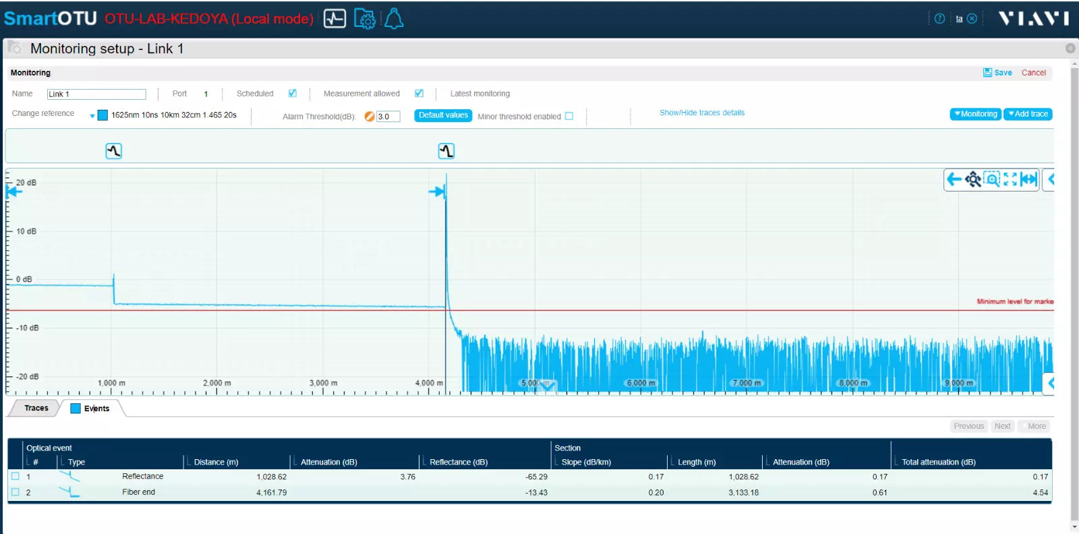
Task: Click the reflectance value -65.29
Action: coord(536,477)
